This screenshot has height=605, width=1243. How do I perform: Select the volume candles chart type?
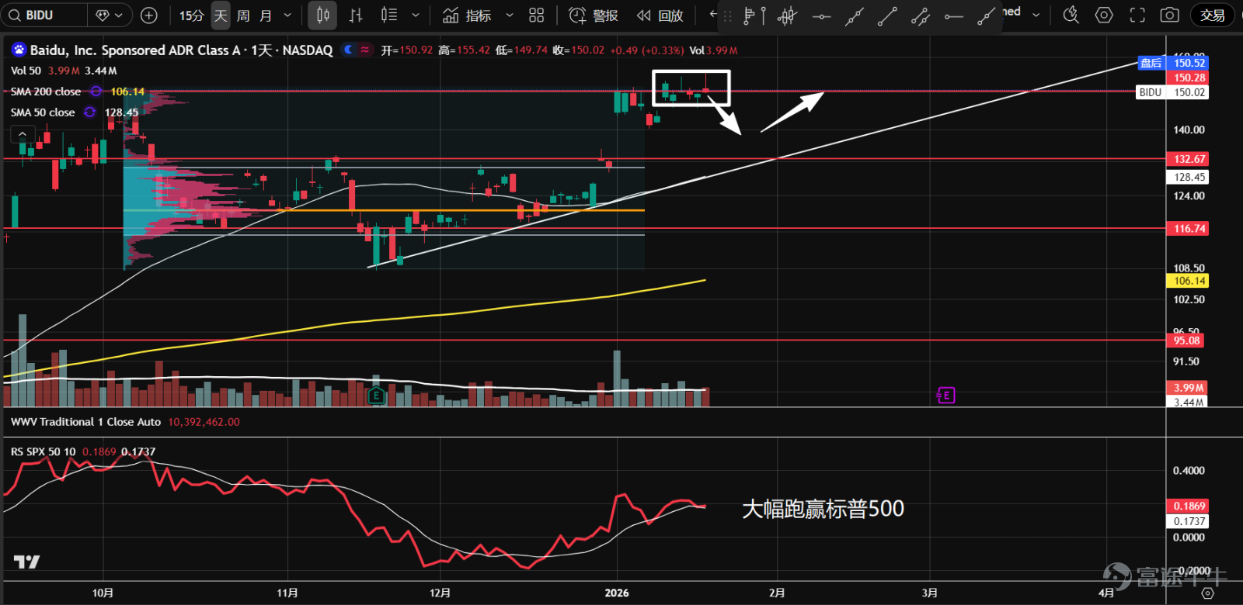tap(389, 15)
